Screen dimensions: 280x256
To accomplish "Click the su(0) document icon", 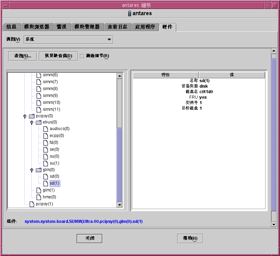I will pos(46,157).
